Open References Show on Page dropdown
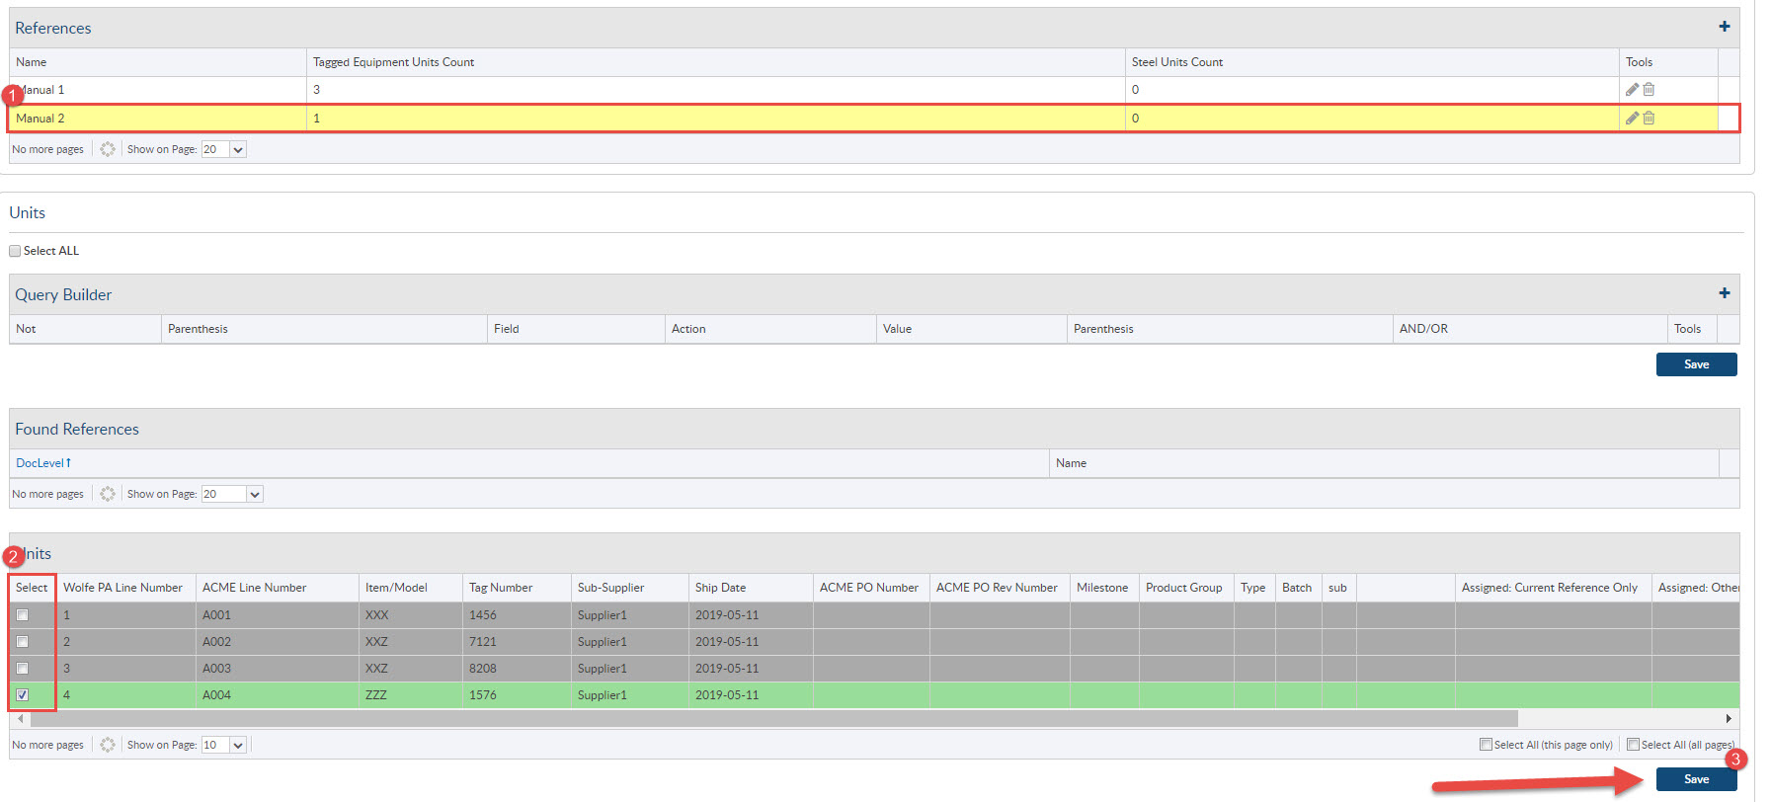The image size is (1771, 802). point(223,149)
